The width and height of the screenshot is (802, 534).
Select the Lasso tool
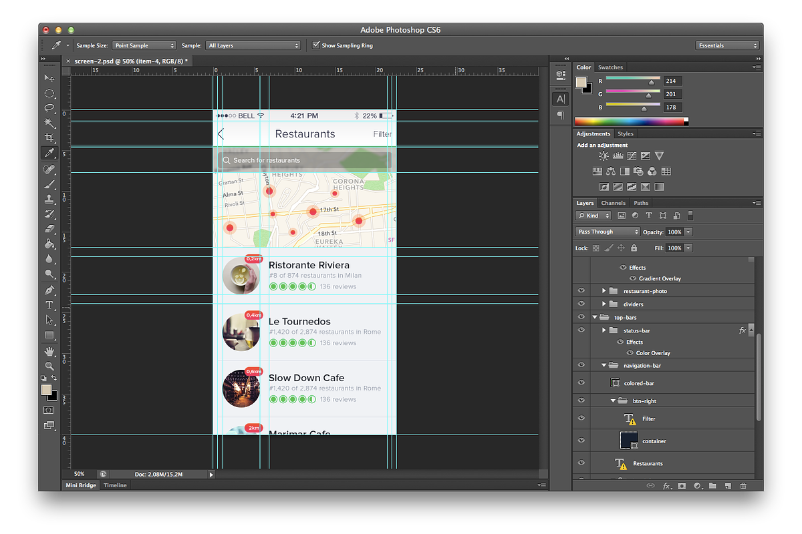[49, 108]
